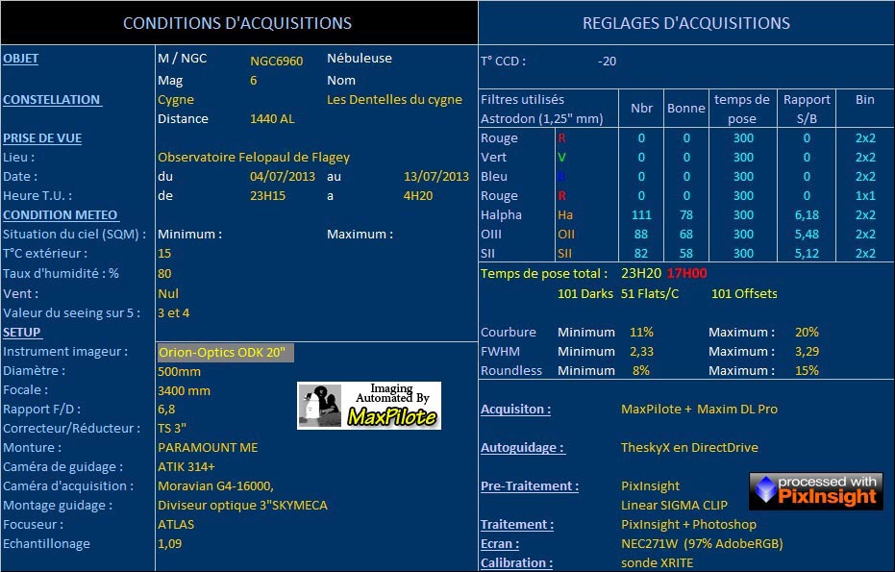Select the Pre-Traitement label
The image size is (895, 572).
(x=530, y=486)
